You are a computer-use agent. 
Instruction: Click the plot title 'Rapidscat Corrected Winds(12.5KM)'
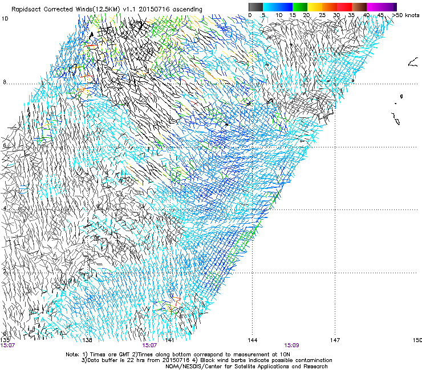pyautogui.click(x=66, y=9)
